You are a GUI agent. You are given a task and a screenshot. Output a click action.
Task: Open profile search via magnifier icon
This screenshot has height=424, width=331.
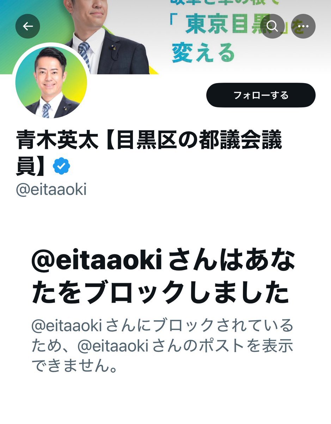point(272,26)
